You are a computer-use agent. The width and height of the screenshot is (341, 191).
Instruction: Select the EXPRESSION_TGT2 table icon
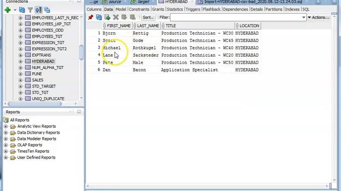tap(28, 49)
